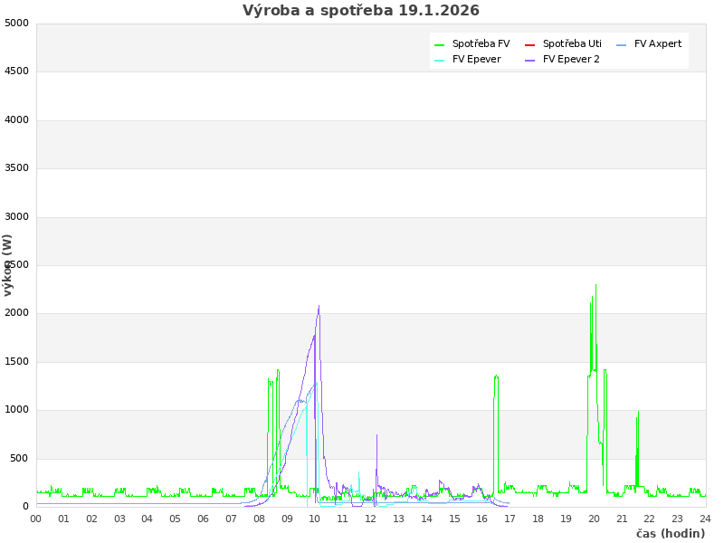The height and width of the screenshot is (543, 724).
Task: Click the 00 hour tick on the time axis
Action: (x=36, y=519)
